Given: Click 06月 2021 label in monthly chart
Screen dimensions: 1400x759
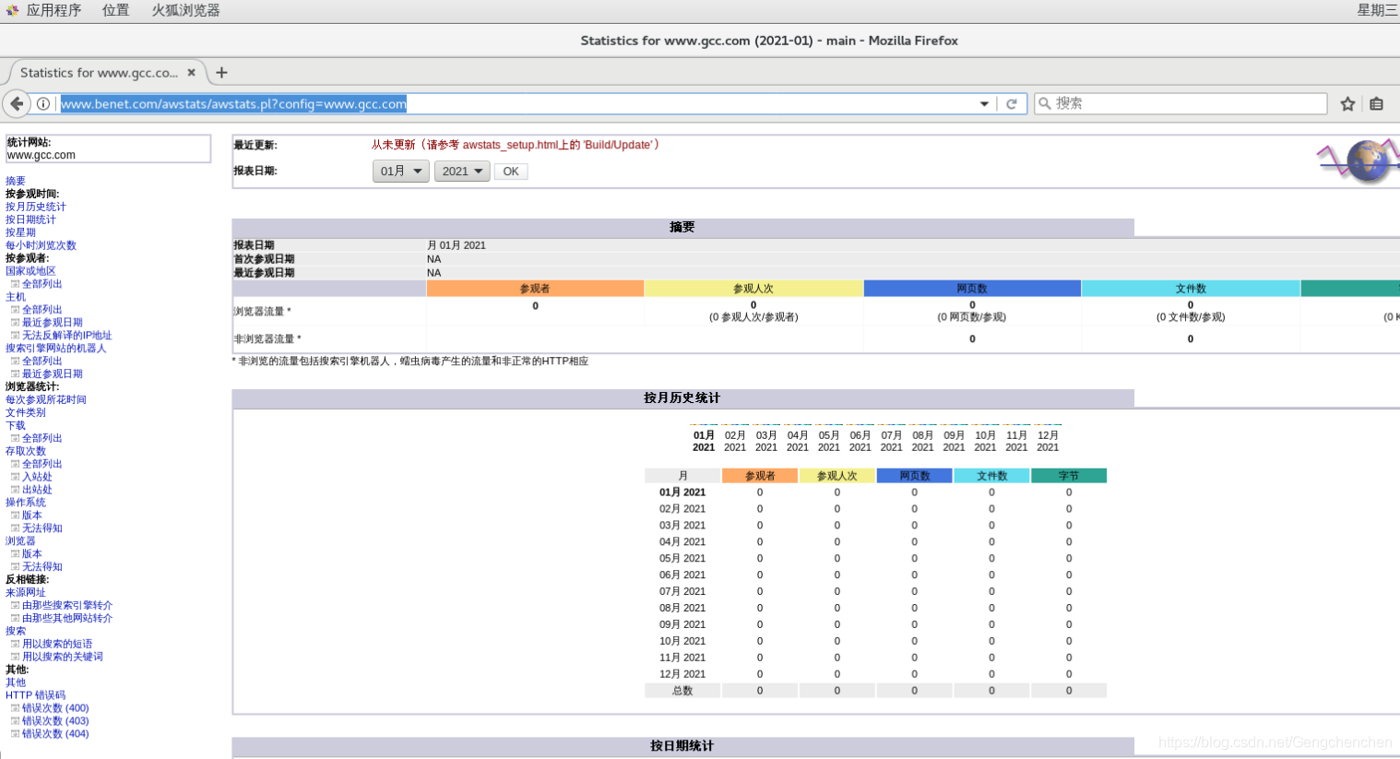Looking at the screenshot, I should (860, 441).
